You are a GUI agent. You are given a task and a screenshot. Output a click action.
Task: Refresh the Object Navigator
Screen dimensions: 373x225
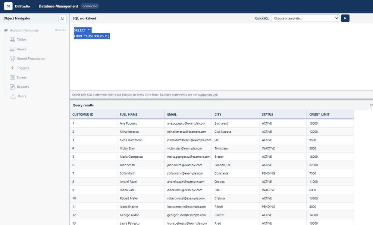coord(62,18)
